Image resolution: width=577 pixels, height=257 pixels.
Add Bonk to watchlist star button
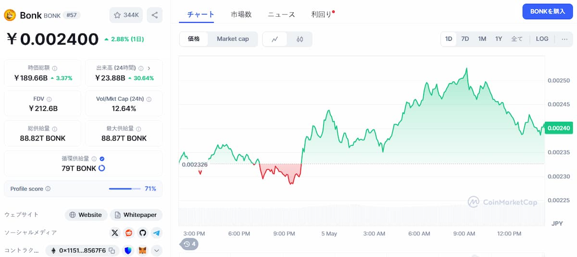pyautogui.click(x=126, y=15)
